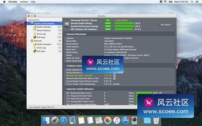Click the GOOD badge for Overall Performance Rating

pyautogui.click(x=108, y=26)
